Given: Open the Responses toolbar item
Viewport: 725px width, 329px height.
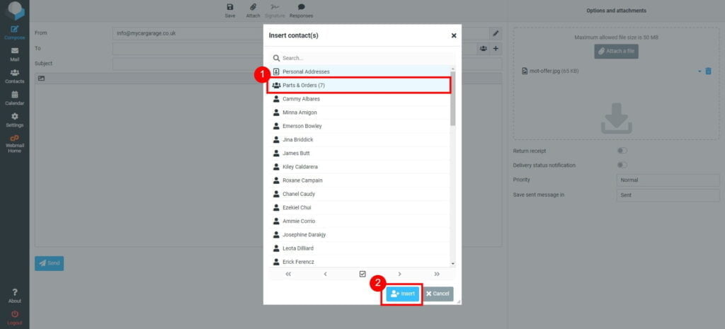Looking at the screenshot, I should point(301,11).
